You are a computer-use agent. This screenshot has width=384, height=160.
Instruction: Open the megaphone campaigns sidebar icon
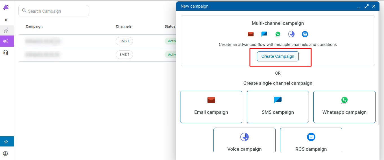point(6,41)
